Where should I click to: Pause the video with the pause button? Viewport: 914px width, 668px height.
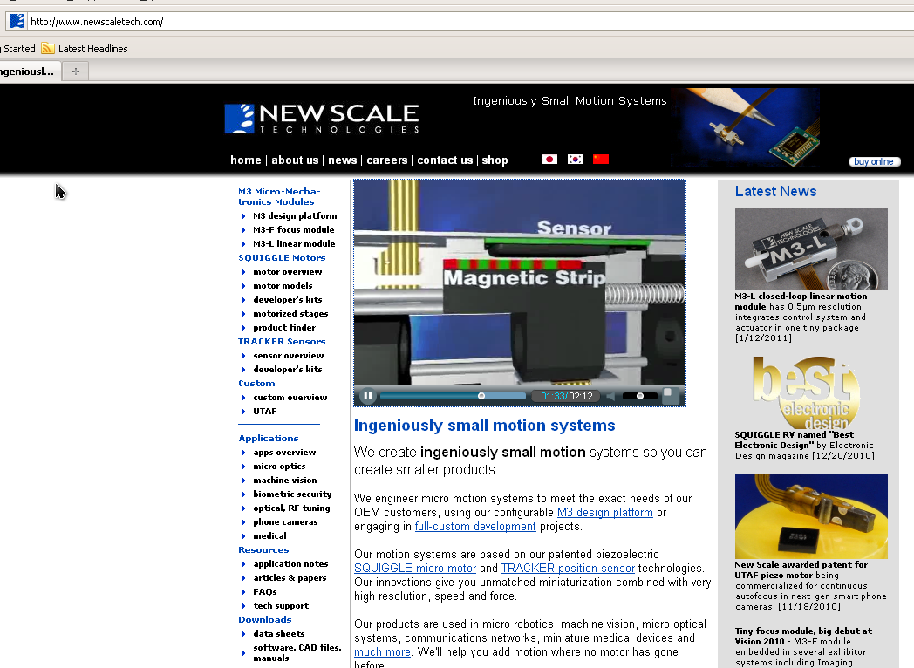click(x=368, y=397)
